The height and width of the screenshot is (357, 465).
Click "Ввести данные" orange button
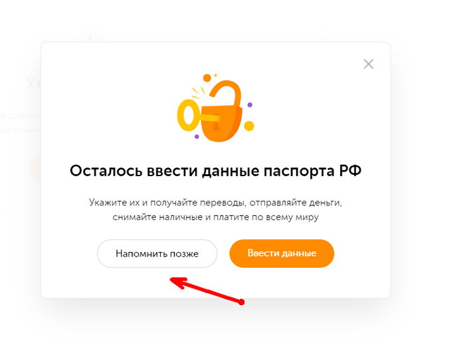coord(282,253)
